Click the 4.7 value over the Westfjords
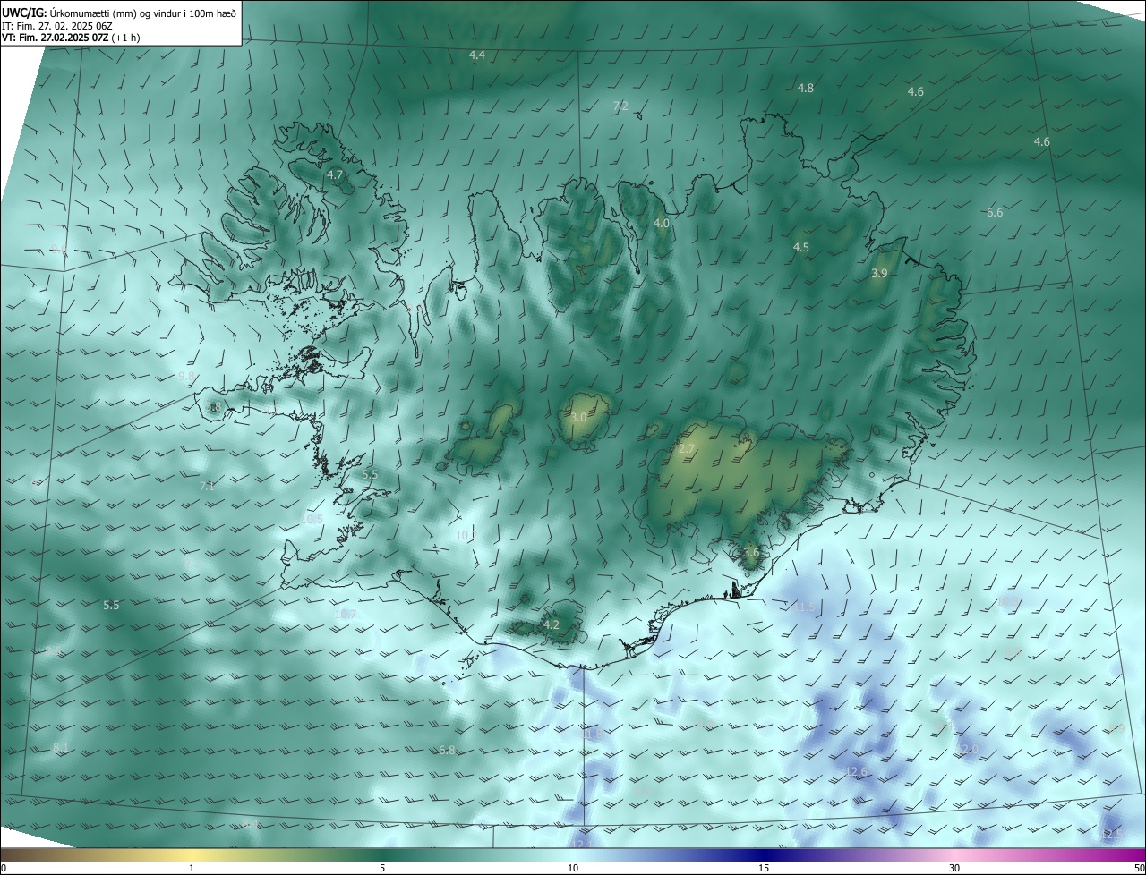1146x875 pixels. click(335, 175)
